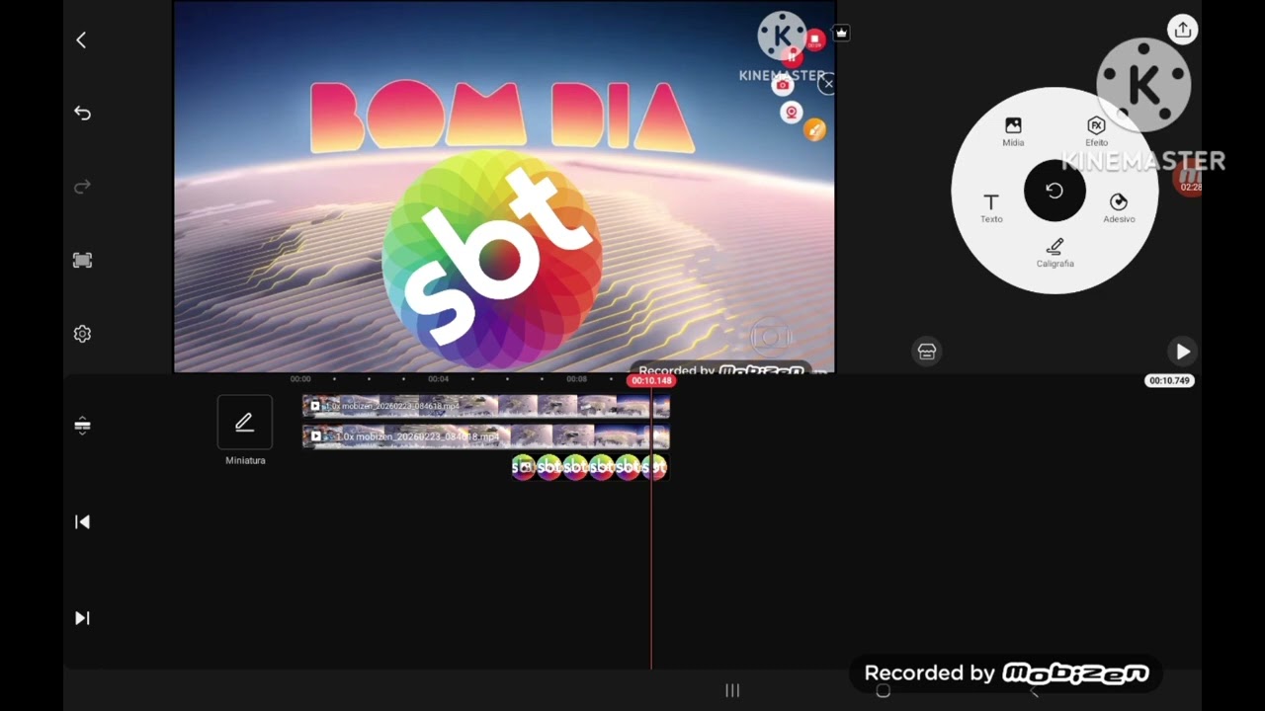Open the asset store
This screenshot has height=711, width=1265.
(927, 352)
